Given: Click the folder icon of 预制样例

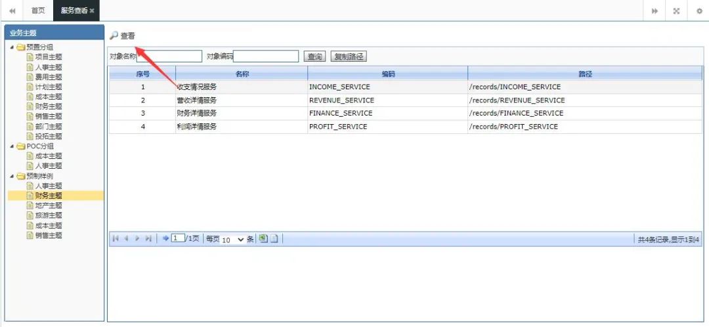Looking at the screenshot, I should [21, 176].
